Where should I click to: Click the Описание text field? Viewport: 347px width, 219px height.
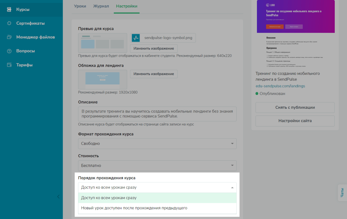coord(157,114)
